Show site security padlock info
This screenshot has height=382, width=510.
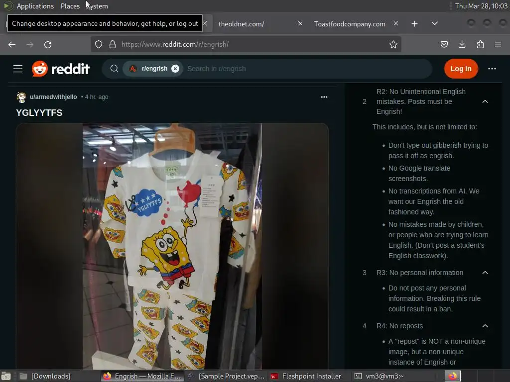point(113,44)
